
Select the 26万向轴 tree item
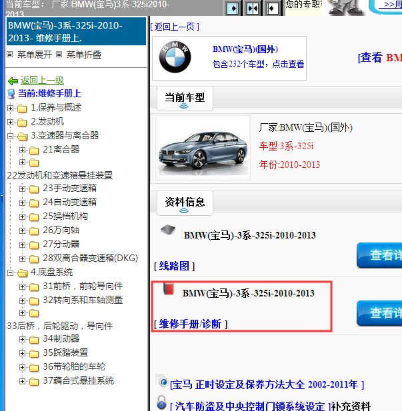pos(61,230)
